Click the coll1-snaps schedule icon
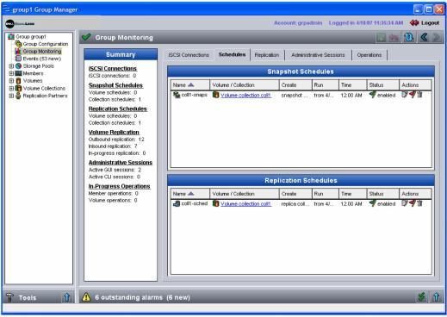Screen dimensions: 447x317 coord(177,95)
